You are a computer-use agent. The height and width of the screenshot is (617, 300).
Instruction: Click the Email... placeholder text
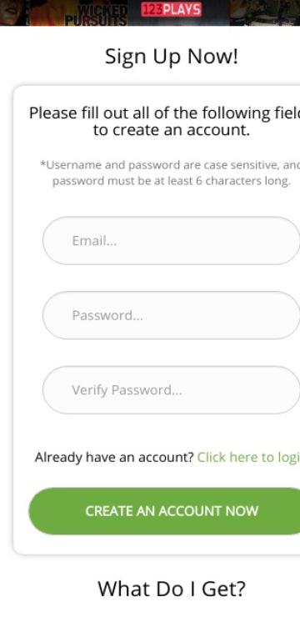click(x=94, y=241)
